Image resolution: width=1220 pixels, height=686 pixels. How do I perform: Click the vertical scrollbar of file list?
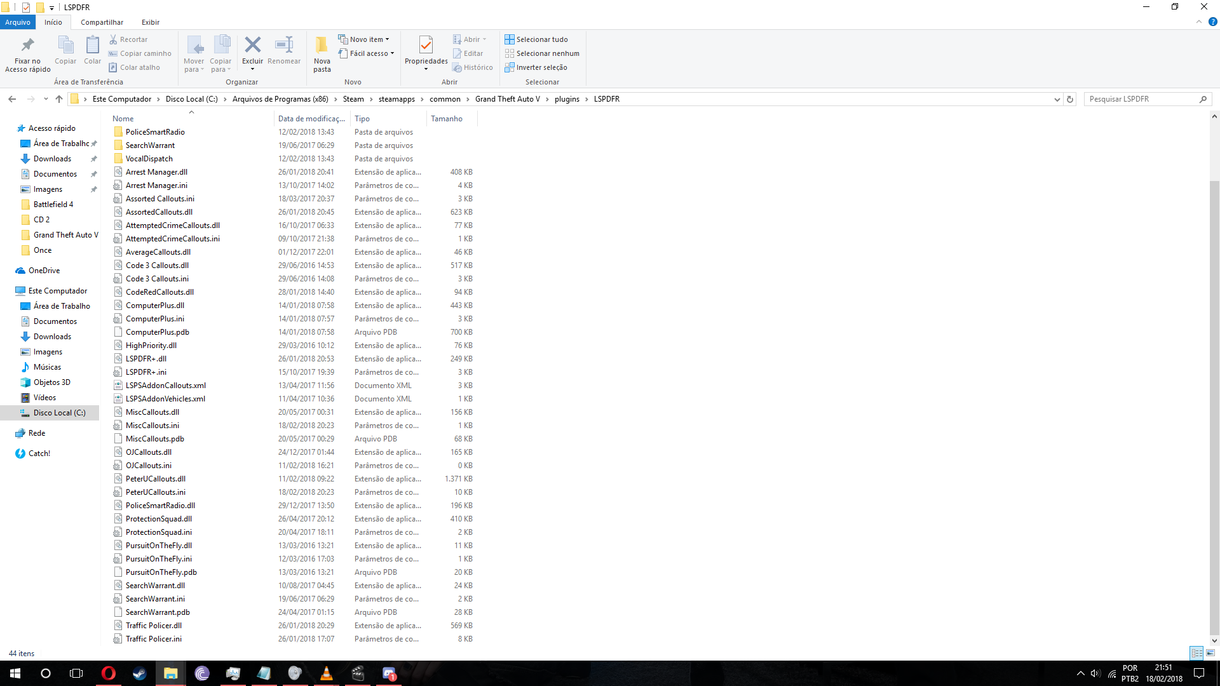click(1214, 407)
